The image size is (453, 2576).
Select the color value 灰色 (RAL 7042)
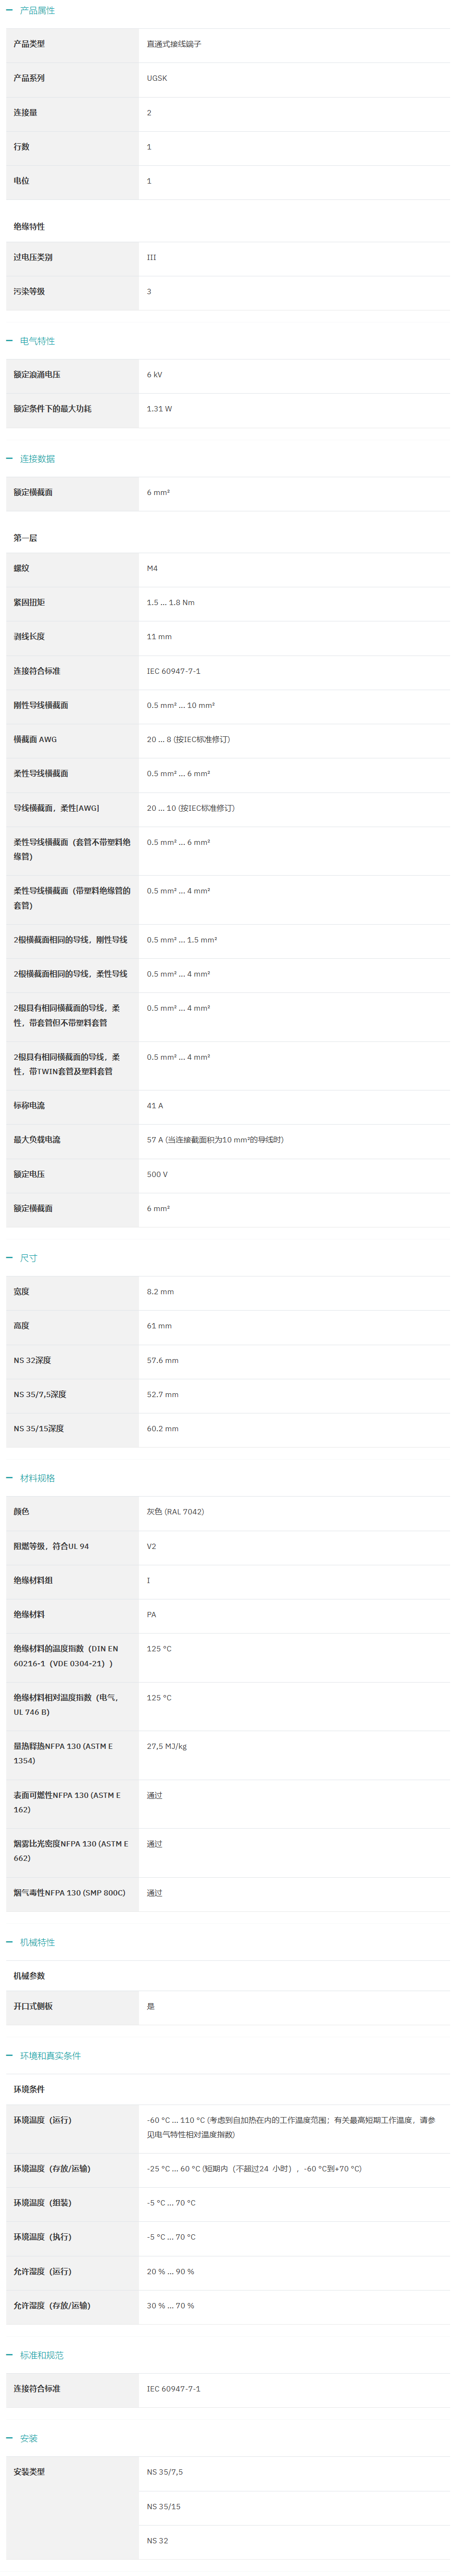175,1511
